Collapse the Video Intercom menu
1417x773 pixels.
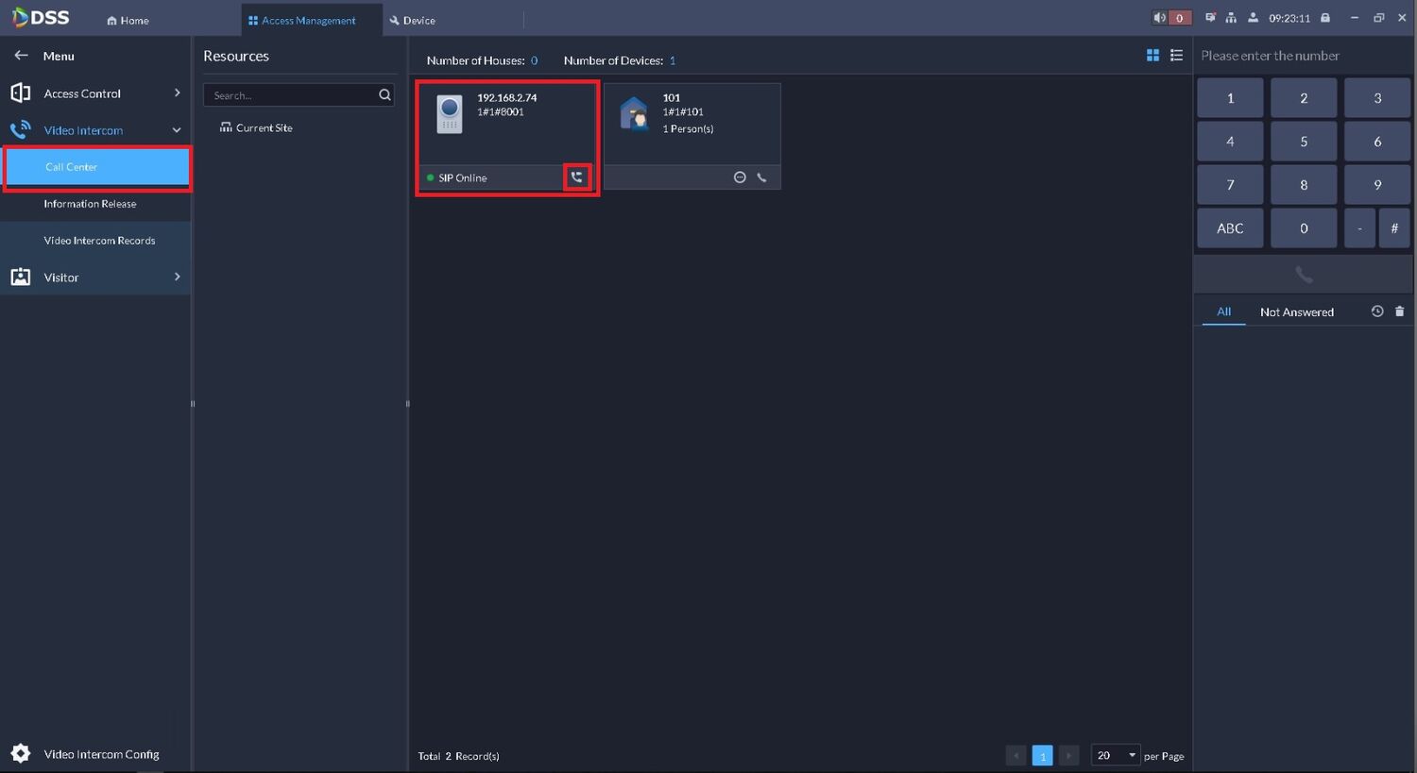click(95, 130)
